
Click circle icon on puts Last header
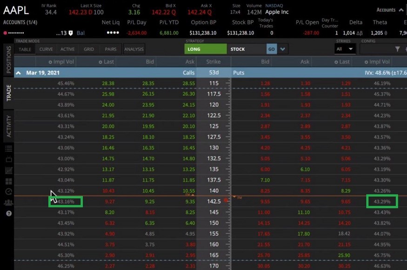336,62
